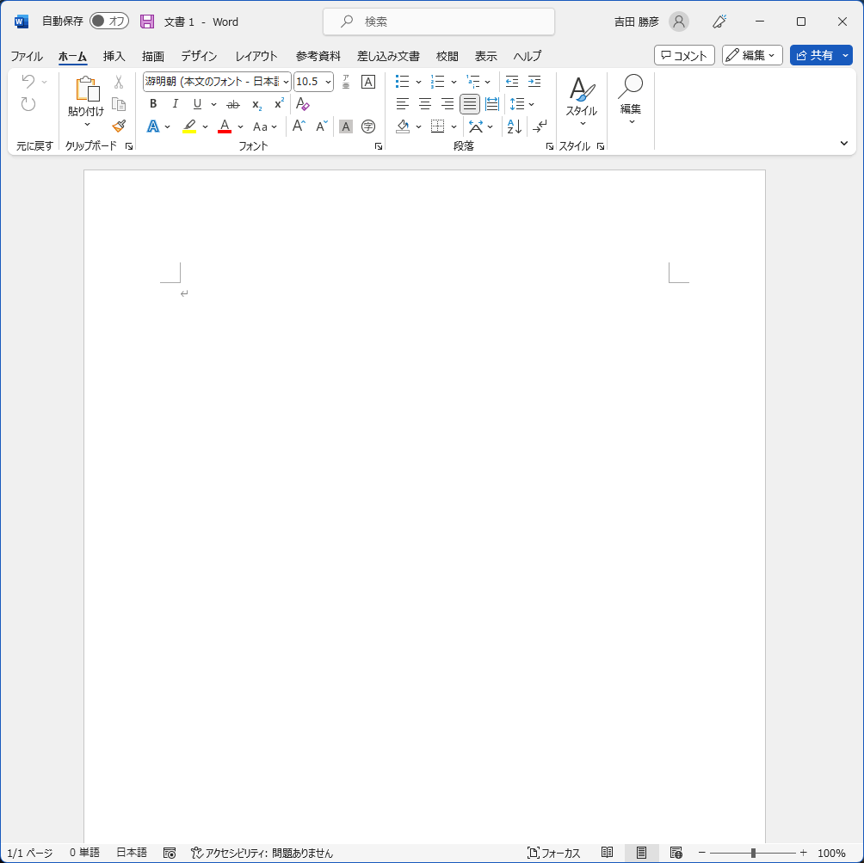The image size is (864, 863).
Task: Apply italic formatting
Action: pos(174,104)
